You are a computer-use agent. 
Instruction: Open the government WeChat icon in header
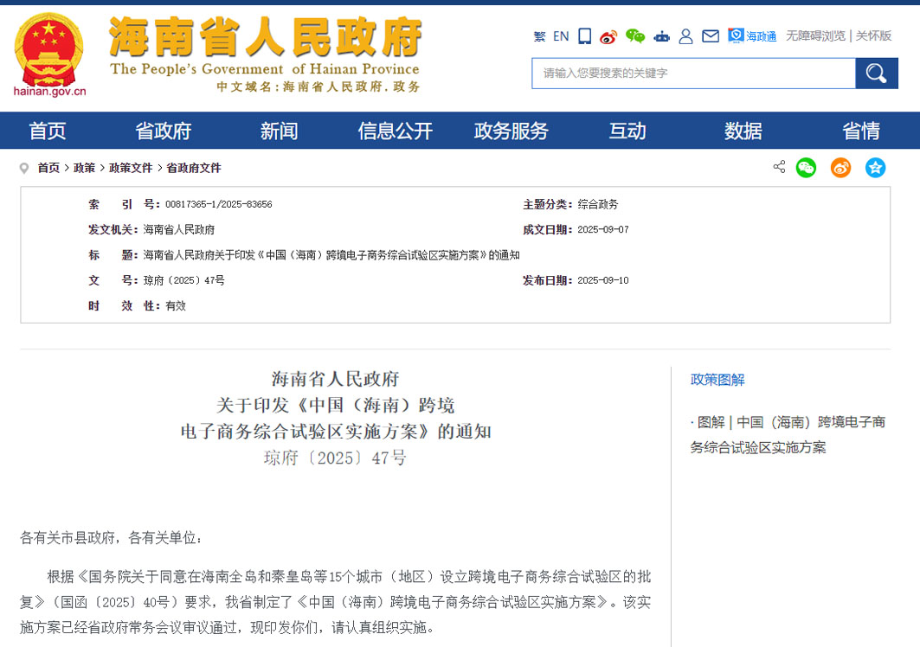[x=635, y=35]
